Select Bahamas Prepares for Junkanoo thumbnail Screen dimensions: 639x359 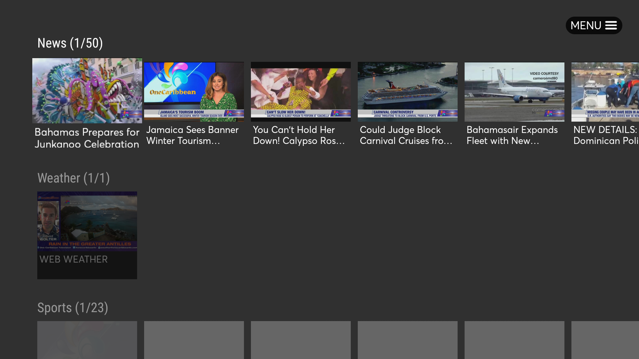pyautogui.click(x=87, y=91)
